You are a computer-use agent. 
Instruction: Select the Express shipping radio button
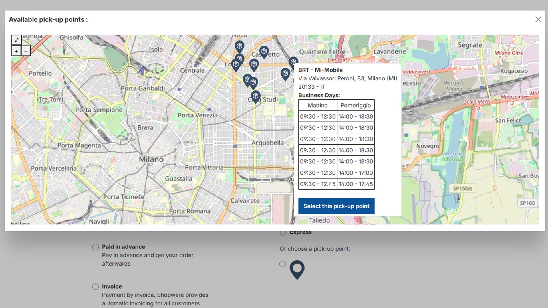pyautogui.click(x=283, y=232)
